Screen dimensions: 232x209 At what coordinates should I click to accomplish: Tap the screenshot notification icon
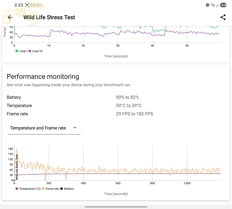pos(27,5)
